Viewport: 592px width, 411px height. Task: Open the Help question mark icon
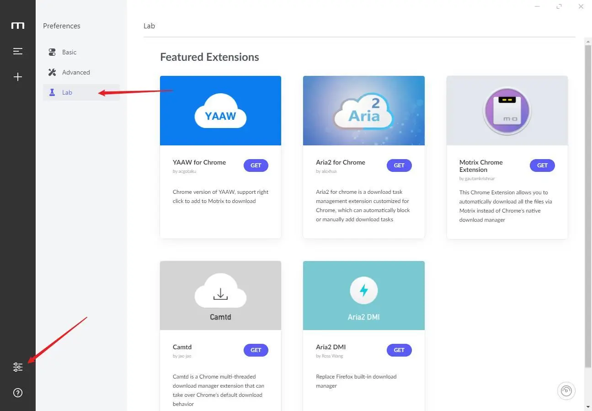point(18,393)
